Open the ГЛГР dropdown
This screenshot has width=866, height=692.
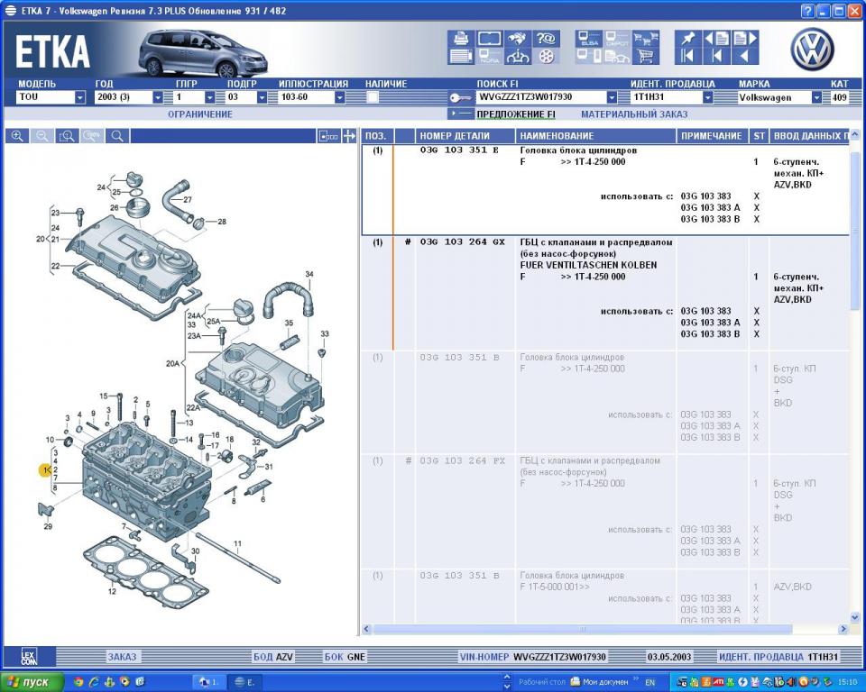[x=210, y=97]
